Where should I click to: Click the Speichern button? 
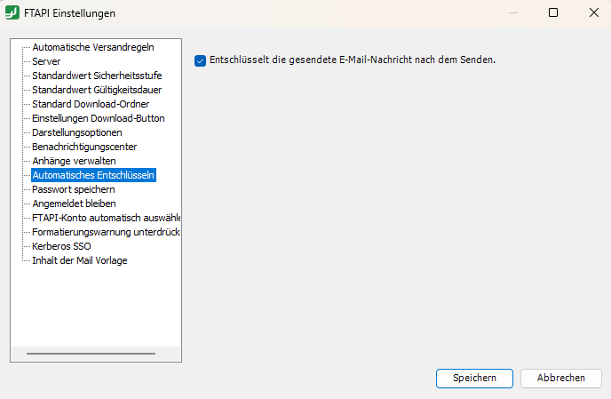pyautogui.click(x=474, y=378)
